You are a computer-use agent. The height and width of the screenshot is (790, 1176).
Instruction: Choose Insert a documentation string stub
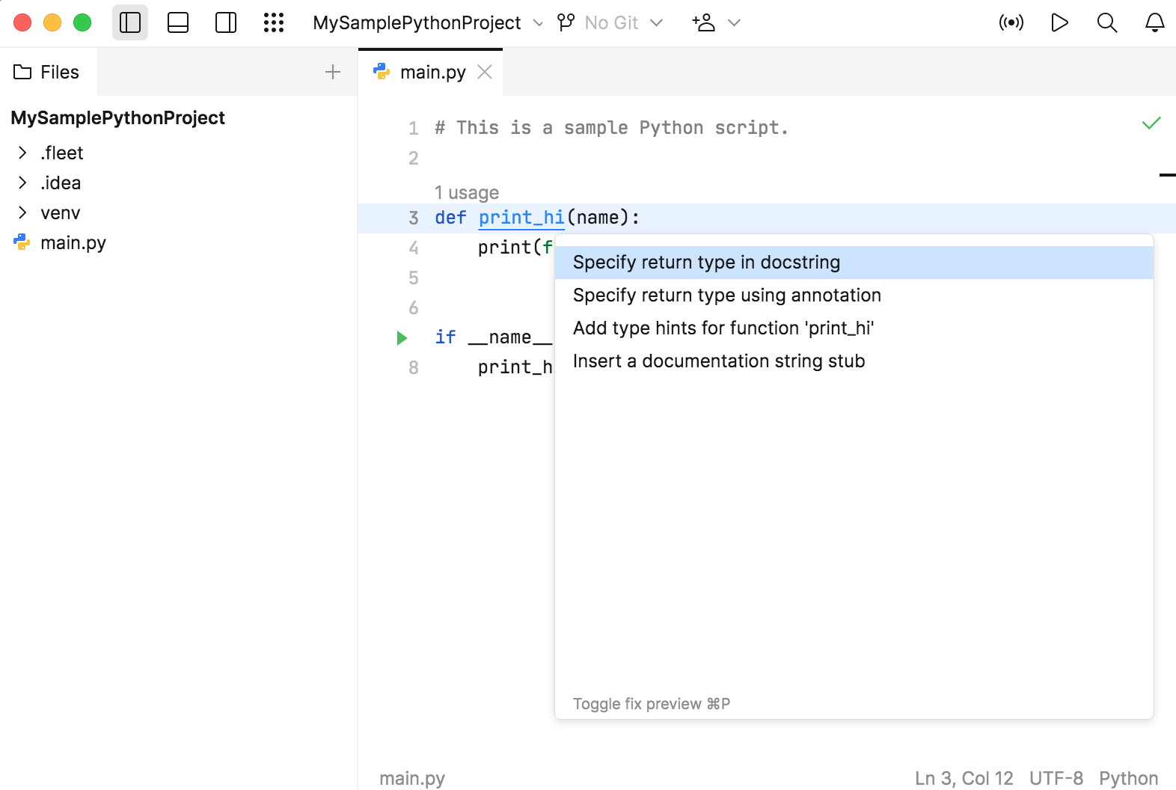click(x=718, y=361)
